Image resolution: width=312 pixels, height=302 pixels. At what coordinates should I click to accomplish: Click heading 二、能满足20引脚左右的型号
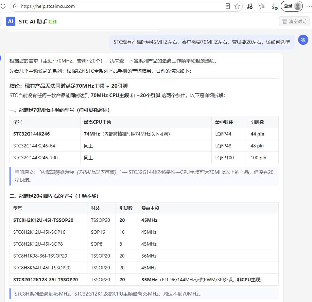54,196
